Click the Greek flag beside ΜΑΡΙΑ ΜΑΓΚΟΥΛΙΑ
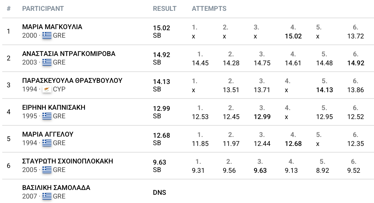 tap(47, 35)
